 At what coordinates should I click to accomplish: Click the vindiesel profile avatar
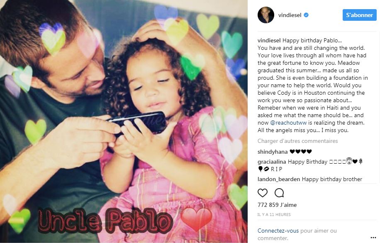(266, 15)
